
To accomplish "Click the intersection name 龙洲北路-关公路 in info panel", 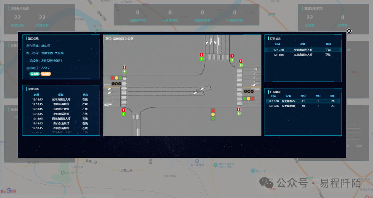I will click(x=52, y=53).
